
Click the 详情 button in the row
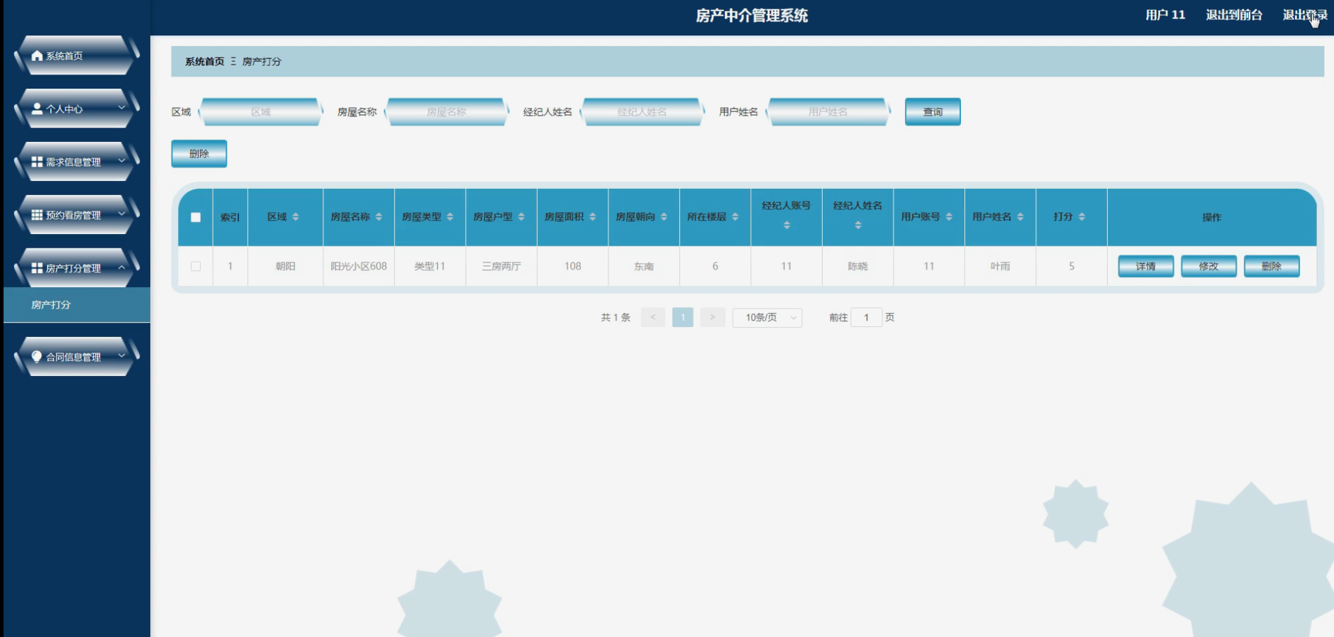[1146, 267]
